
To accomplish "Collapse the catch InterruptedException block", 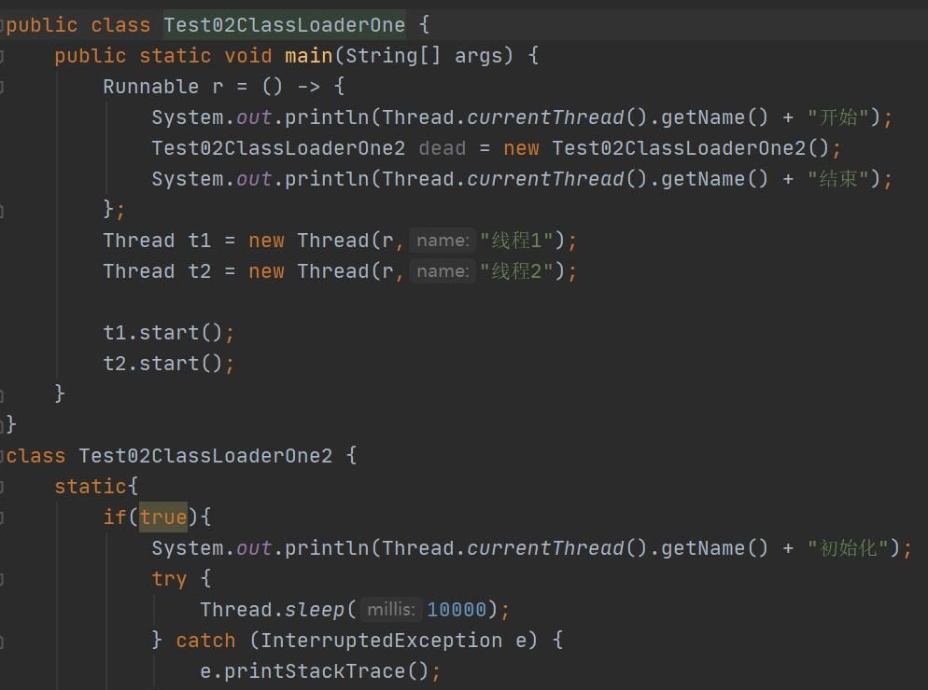I will [3, 641].
